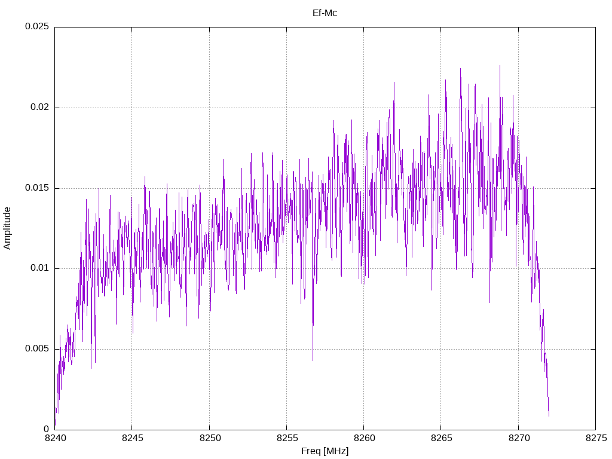This screenshot has height=459, width=612.
Task: Click the plot title Ef-Mc
Action: [x=325, y=13]
